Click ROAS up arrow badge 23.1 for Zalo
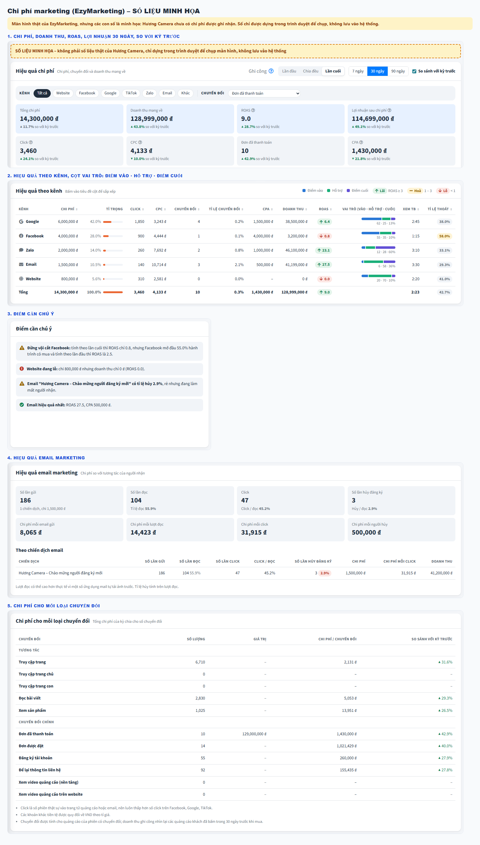This screenshot has width=480, height=845. pyautogui.click(x=323, y=250)
